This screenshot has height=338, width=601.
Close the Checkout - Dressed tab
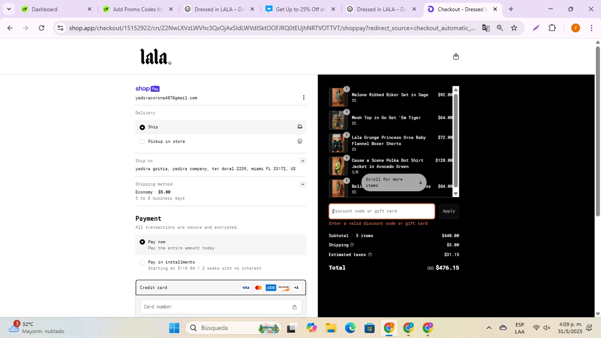(495, 9)
